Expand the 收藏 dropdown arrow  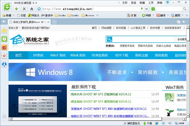[x=14, y=15]
